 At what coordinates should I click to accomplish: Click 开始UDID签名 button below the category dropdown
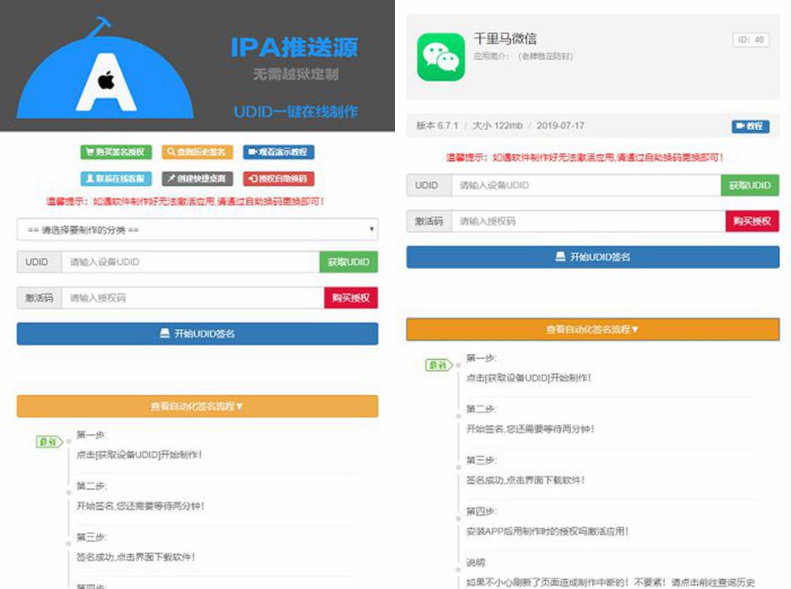[x=197, y=334]
